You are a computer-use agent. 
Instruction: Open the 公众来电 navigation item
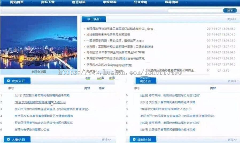pyautogui.click(x=141, y=2)
